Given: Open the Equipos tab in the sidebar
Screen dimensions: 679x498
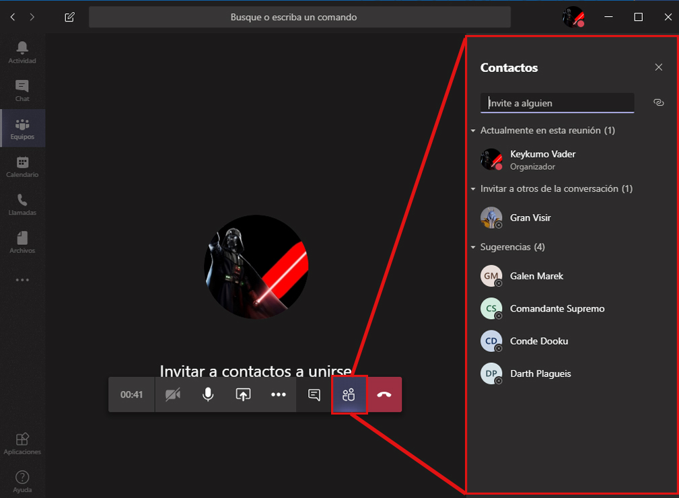Looking at the screenshot, I should click(x=22, y=127).
